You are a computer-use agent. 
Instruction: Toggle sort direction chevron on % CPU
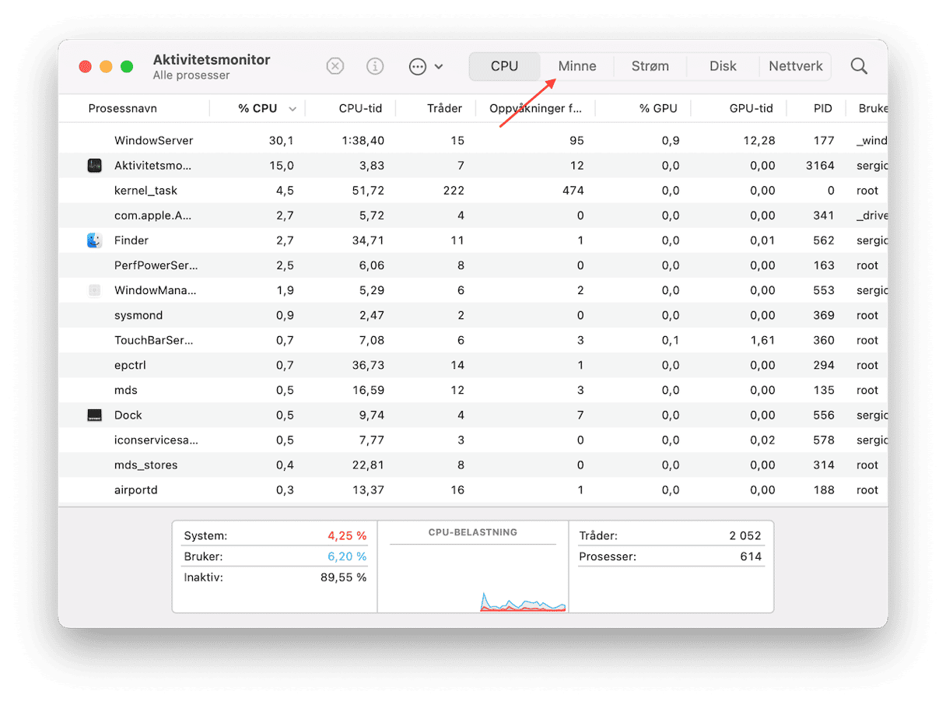(293, 109)
